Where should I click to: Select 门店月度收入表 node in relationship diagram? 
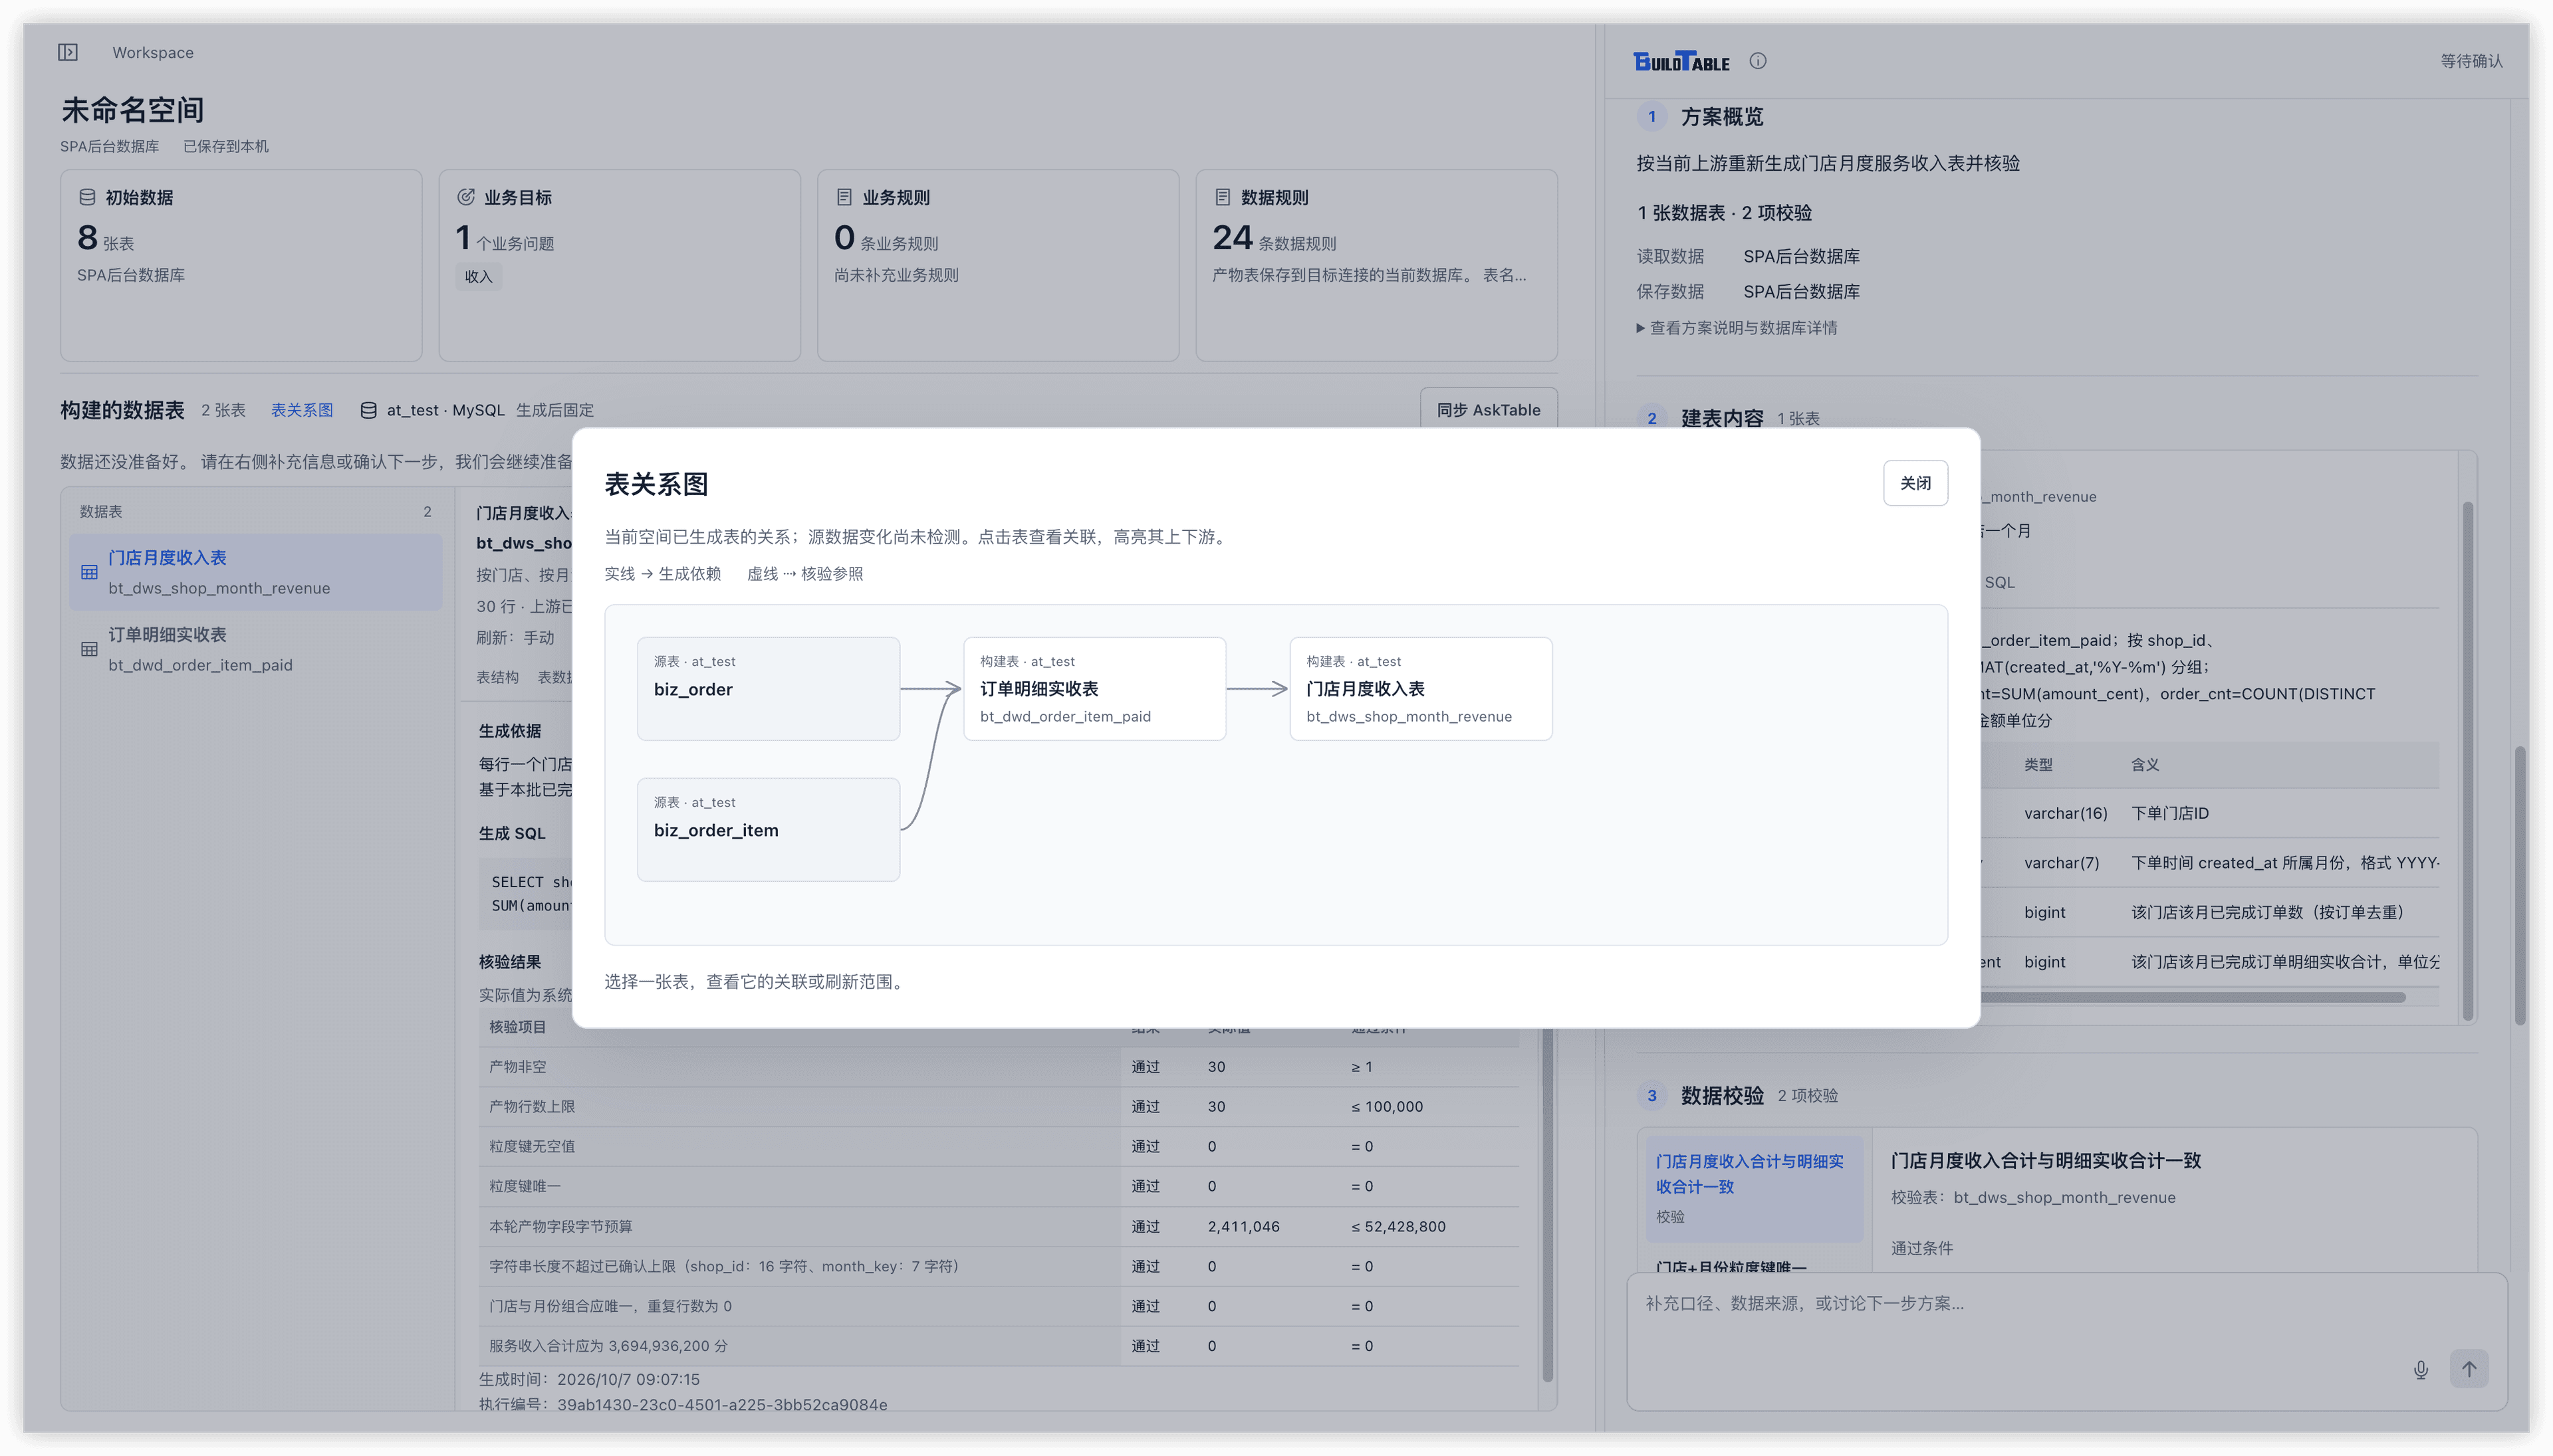tap(1421, 688)
